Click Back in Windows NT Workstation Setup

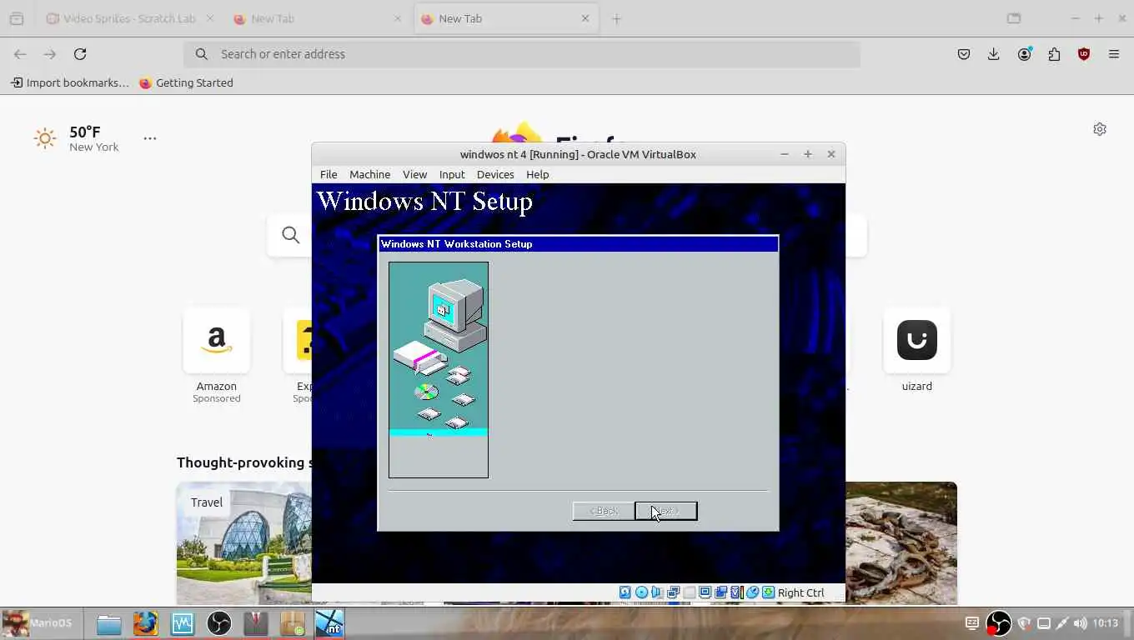(604, 511)
